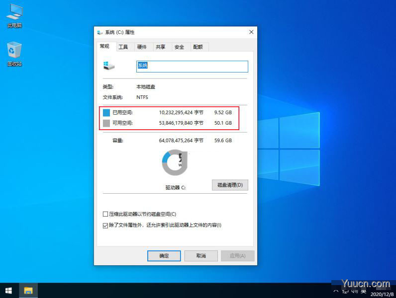The image size is (396, 298).
Task: Close the 系统 (C:) 属性 dialog
Action: (251, 32)
